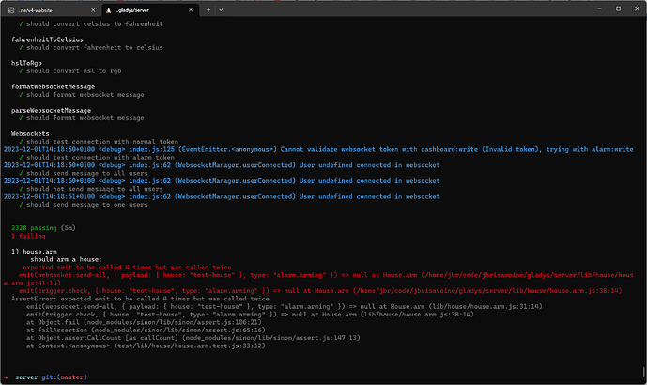The width and height of the screenshot is (647, 385).
Task: Click the terminal scrollbar thumb
Action: point(643,372)
